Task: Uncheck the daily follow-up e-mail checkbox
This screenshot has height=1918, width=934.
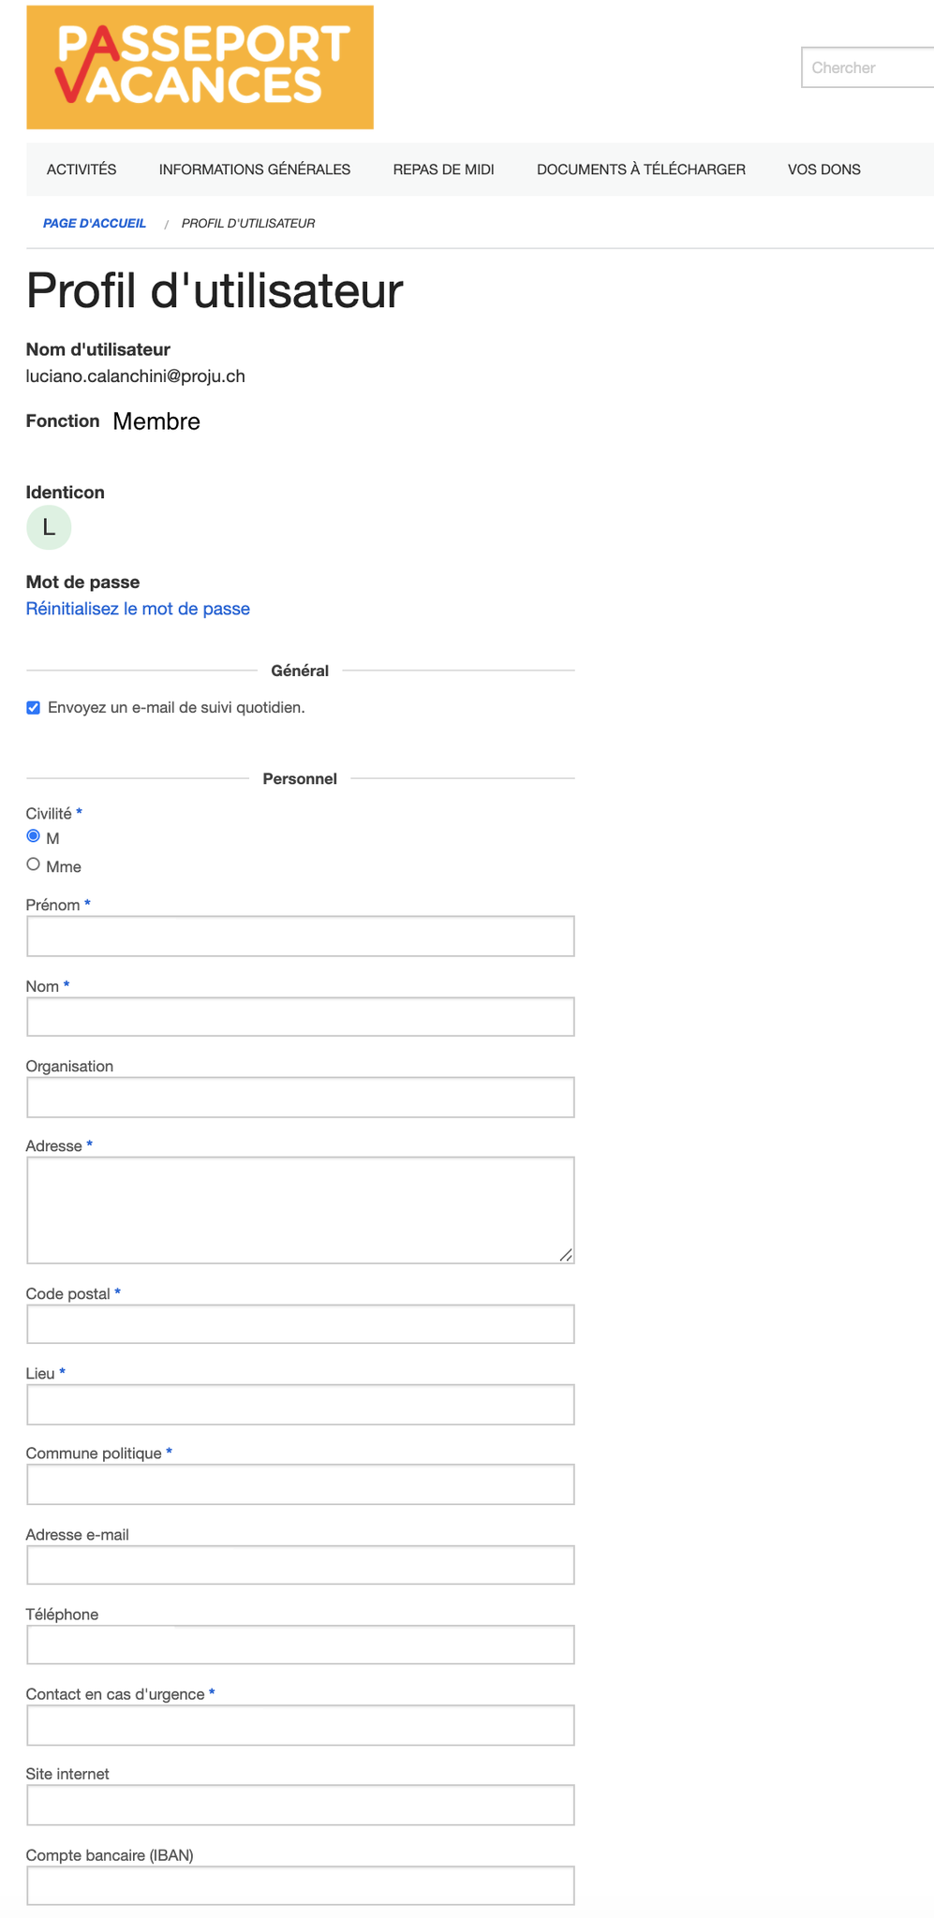Action: point(34,708)
